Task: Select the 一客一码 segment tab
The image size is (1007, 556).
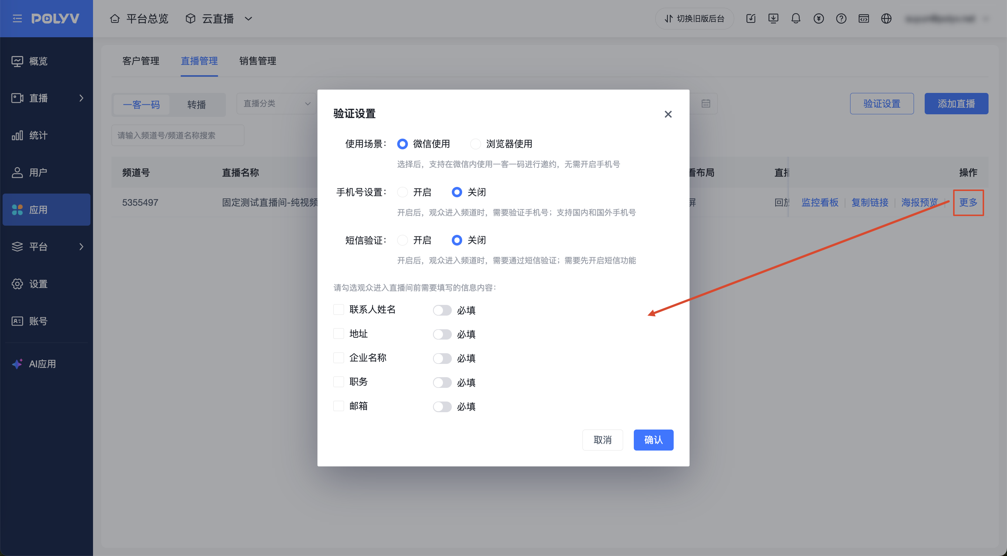Action: (141, 105)
